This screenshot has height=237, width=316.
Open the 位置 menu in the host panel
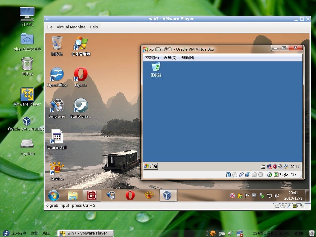(x=34, y=233)
